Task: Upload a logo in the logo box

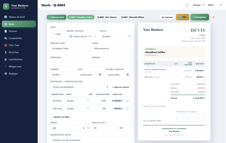Action: coord(58,34)
